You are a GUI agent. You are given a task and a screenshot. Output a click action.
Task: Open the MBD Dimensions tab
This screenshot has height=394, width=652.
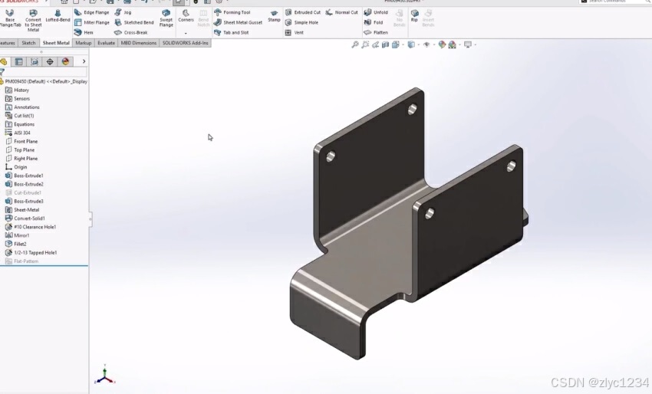(139, 43)
